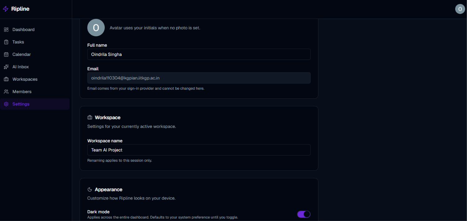Select the Settings sidebar item
Viewport: 467px width, 221px height.
(35, 104)
